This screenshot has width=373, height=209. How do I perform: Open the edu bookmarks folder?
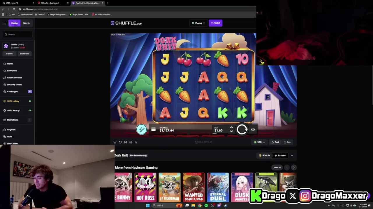[x=11, y=14]
